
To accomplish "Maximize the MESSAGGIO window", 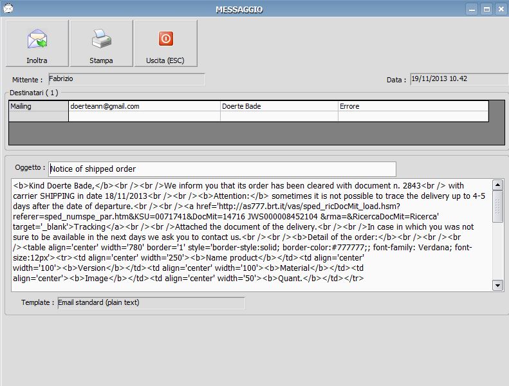I will [486, 9].
